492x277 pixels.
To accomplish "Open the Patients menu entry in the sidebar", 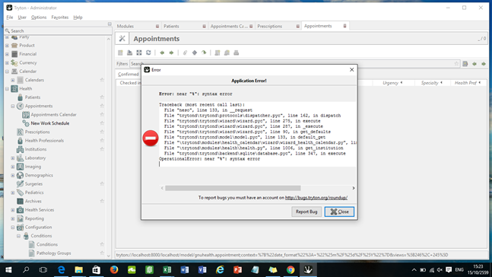I will click(33, 97).
